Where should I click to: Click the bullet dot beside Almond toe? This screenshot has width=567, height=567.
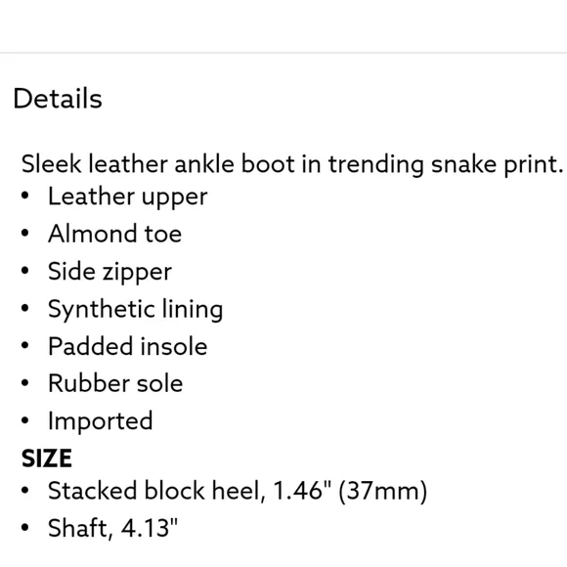click(x=25, y=233)
